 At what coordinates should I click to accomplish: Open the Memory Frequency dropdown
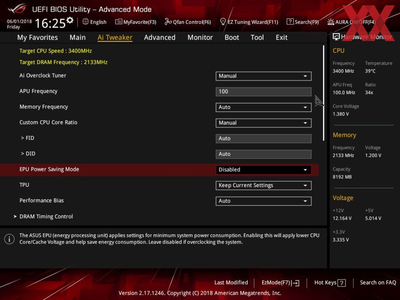pos(264,107)
